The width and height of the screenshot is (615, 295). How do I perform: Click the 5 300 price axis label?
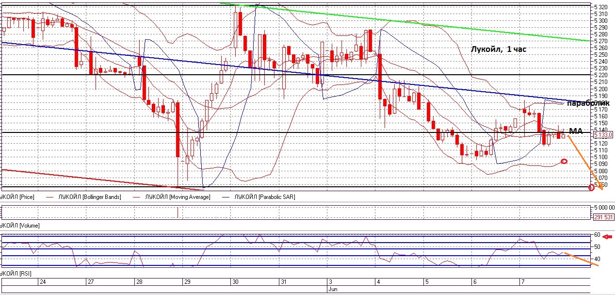600,20
